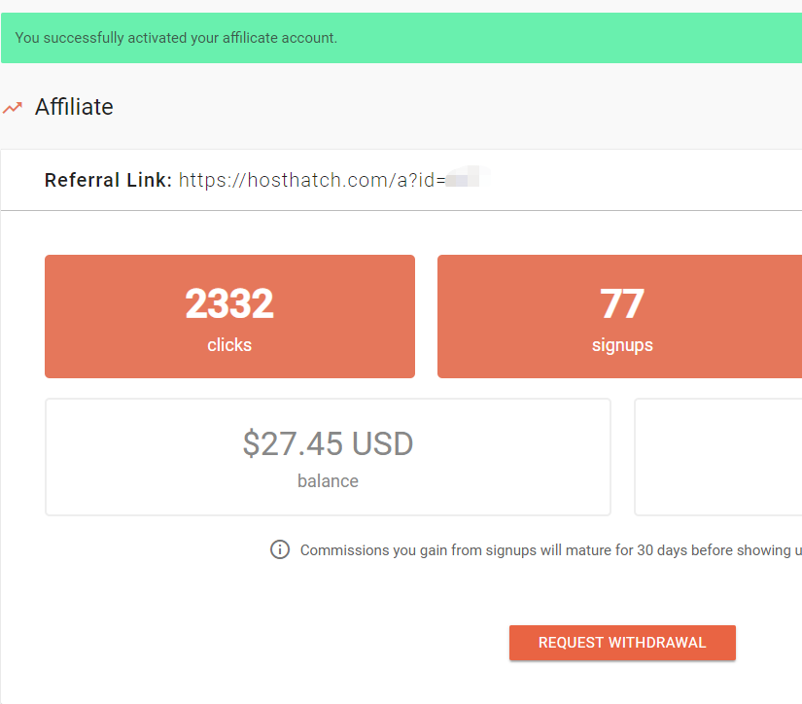The width and height of the screenshot is (802, 704).
Task: Click the green activation success banner
Action: (x=583, y=38)
